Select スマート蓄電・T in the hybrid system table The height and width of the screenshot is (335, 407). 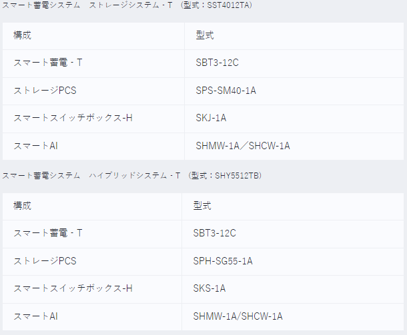click(x=48, y=233)
